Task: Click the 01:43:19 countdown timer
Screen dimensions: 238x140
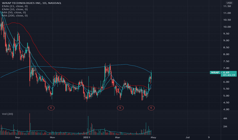Action: 229,75
